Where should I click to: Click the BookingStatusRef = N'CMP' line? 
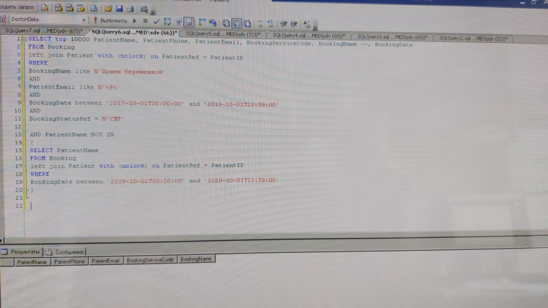77,118
